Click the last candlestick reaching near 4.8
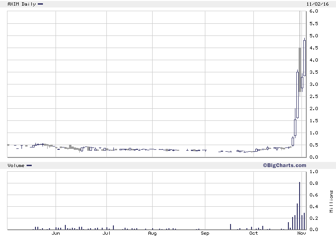Viewport: 336px width, 238px height. pyautogui.click(x=304, y=58)
